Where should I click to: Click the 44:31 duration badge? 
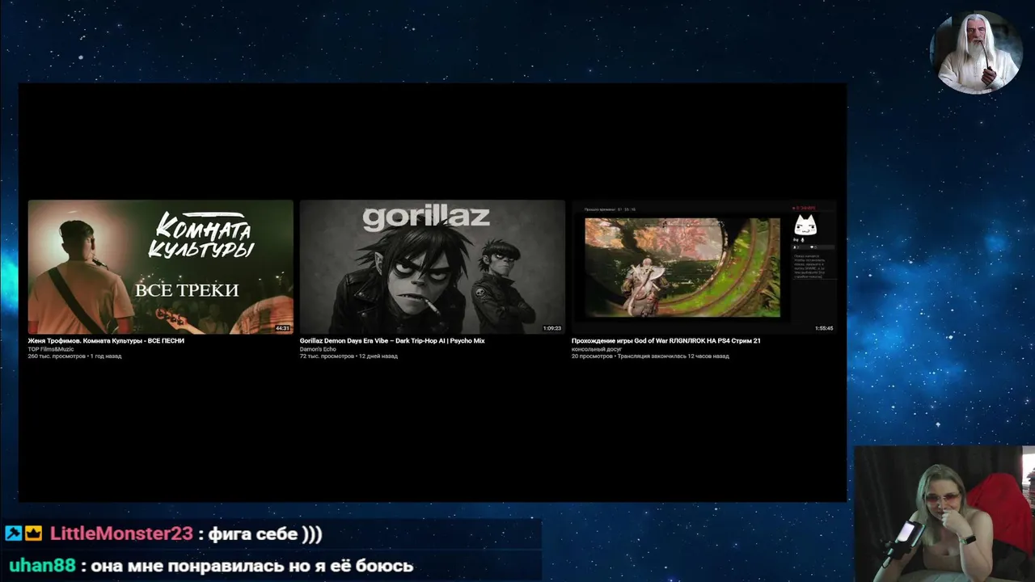coord(282,328)
